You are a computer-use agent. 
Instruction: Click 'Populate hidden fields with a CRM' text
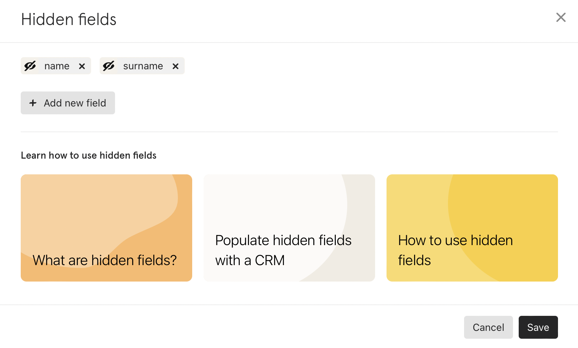(283, 250)
